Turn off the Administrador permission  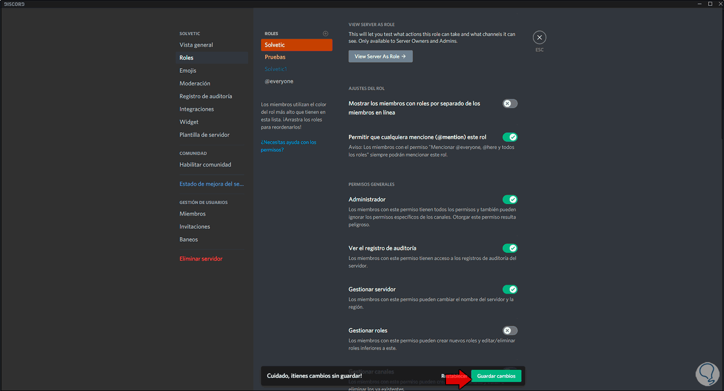510,199
